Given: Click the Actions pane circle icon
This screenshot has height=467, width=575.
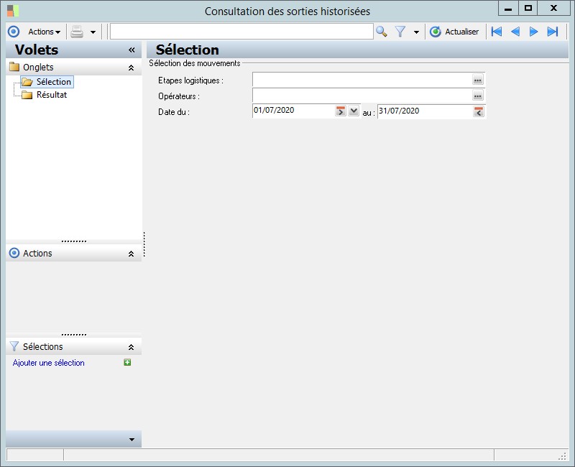Looking at the screenshot, I should click(14, 253).
